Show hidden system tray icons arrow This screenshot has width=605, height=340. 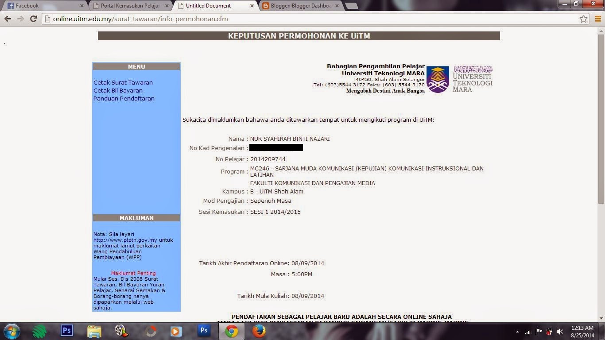(x=517, y=332)
